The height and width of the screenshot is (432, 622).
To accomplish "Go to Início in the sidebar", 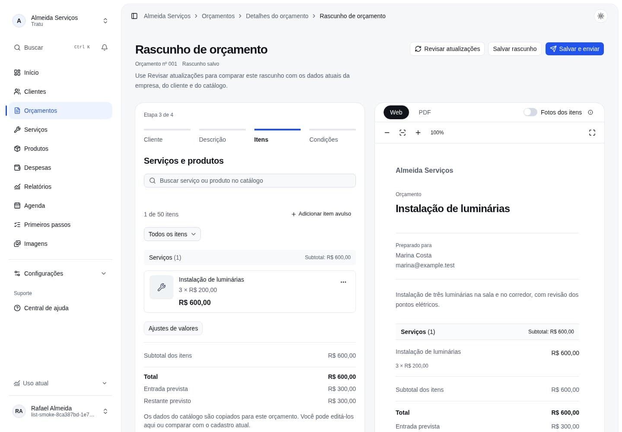I will [x=60, y=73].
